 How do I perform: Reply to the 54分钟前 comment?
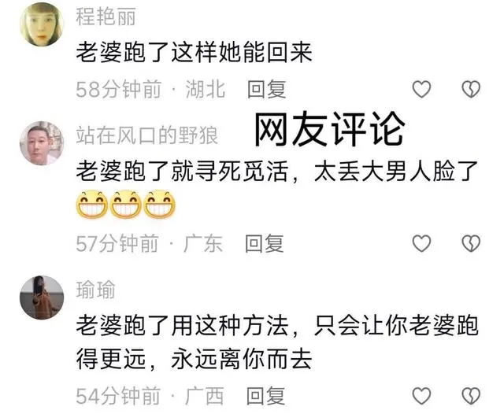(x=265, y=396)
